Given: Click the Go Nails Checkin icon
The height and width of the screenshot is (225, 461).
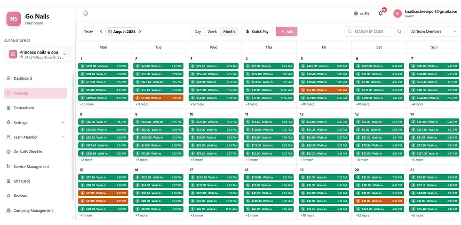Looking at the screenshot, I should click(8, 152).
